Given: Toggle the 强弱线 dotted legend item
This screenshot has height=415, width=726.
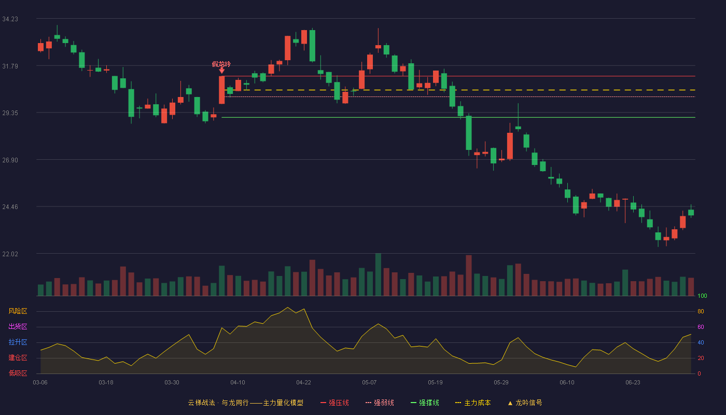Looking at the screenshot, I should pos(380,403).
